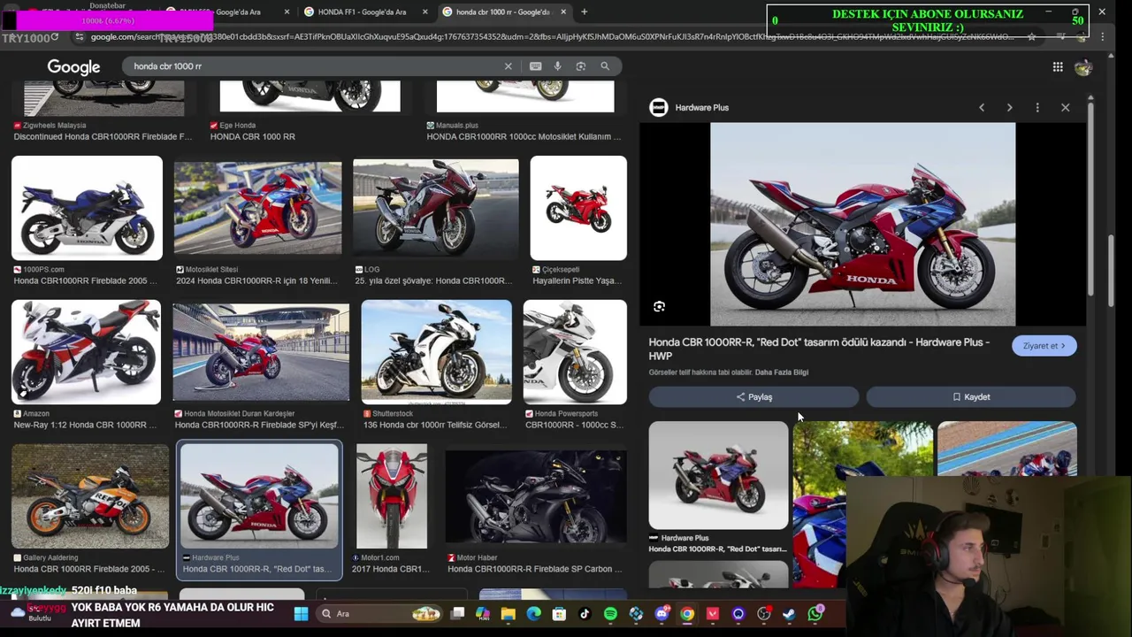The image size is (1132, 637).
Task: Click Zigwheels Malaysia Discontinued Honda caption
Action: pyautogui.click(x=103, y=136)
